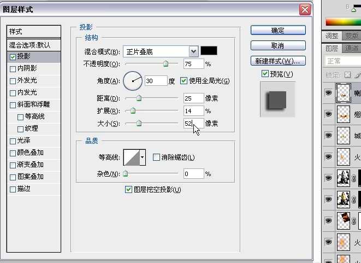Switch to the 图层 tab
This screenshot has width=361, height=263.
pos(332,49)
